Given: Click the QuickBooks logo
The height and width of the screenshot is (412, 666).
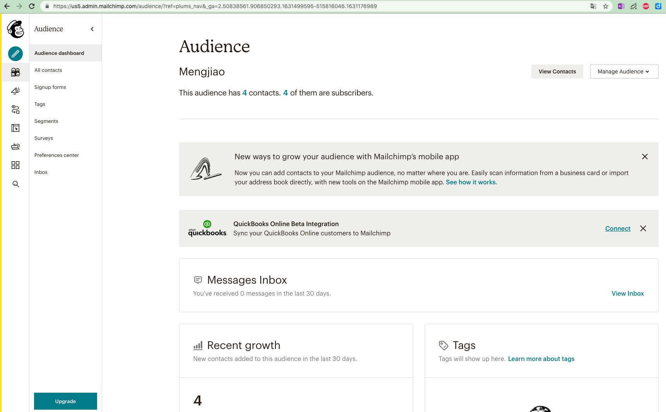Looking at the screenshot, I should tap(208, 228).
